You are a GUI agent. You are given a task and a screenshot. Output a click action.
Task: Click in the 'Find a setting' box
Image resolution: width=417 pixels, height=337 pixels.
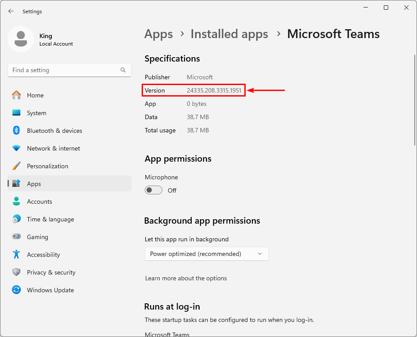click(64, 70)
